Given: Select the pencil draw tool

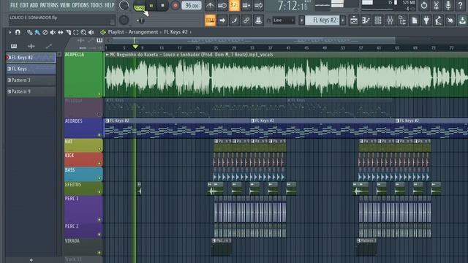Looking at the screenshot, I should point(29,32).
